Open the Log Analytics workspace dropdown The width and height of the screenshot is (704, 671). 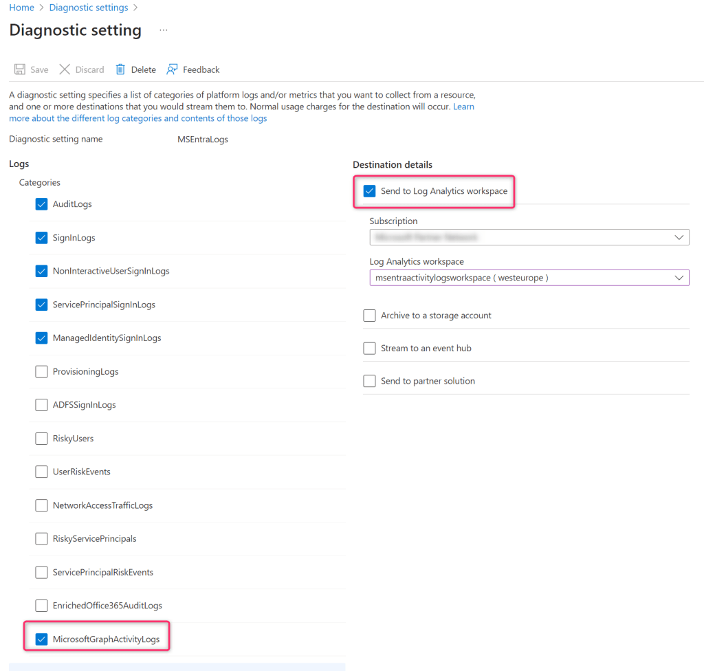point(529,278)
